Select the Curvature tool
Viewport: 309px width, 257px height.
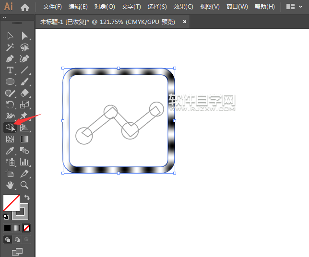coord(24,58)
